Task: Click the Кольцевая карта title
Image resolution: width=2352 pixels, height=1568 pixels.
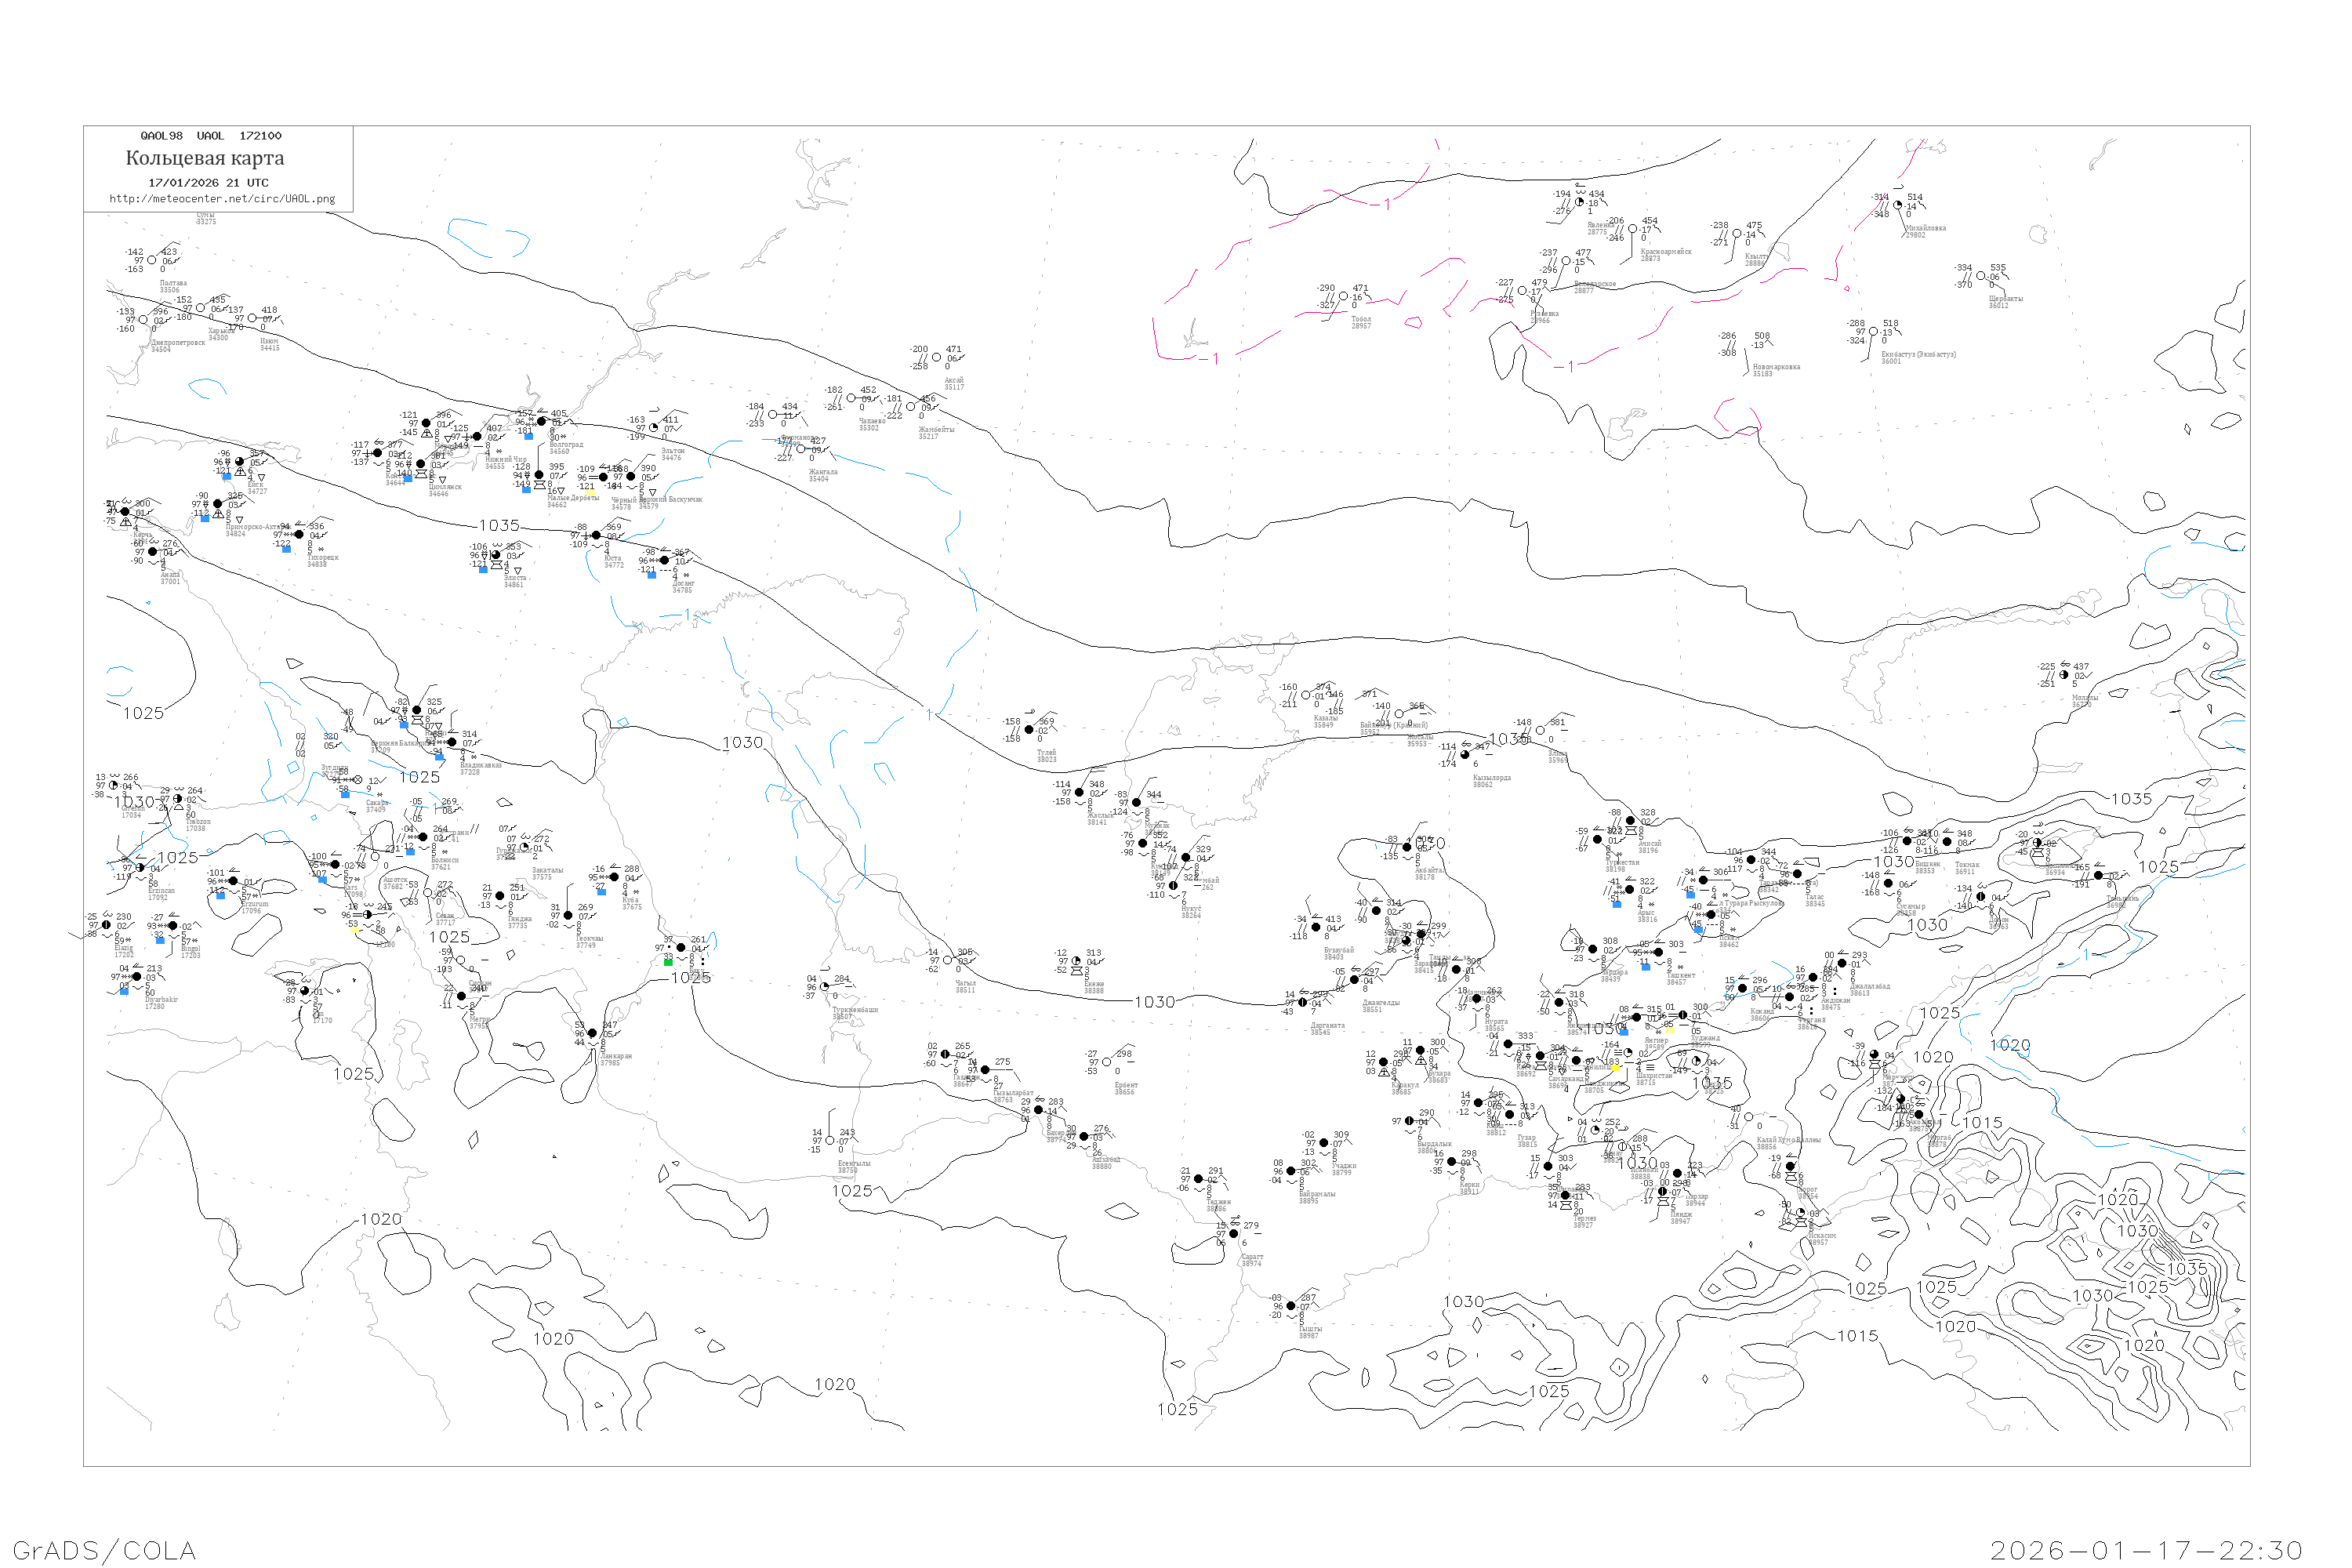Action: pos(205,158)
